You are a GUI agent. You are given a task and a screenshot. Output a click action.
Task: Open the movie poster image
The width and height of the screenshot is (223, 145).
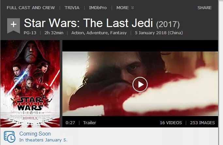tap(30, 84)
